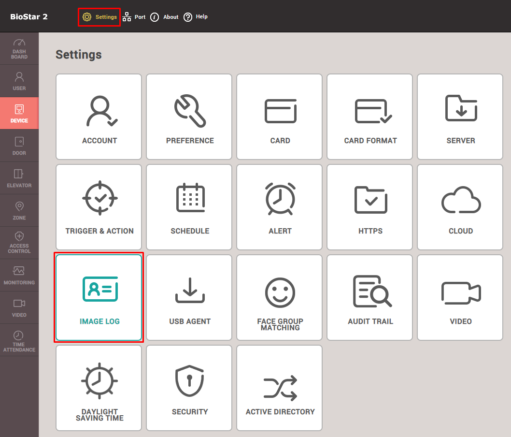Click About in the top bar
The height and width of the screenshot is (437, 511).
[x=165, y=17]
